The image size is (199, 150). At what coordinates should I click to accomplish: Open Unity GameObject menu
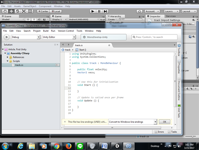coord(30,6)
